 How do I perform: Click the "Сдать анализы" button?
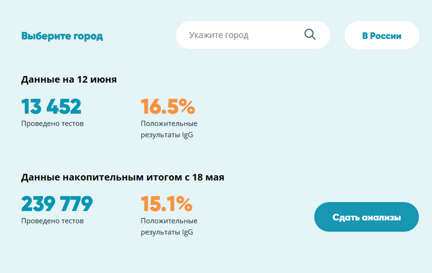(x=366, y=217)
